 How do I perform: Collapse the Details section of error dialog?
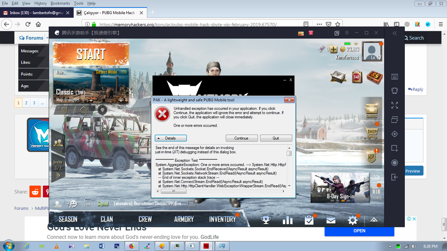click(171, 138)
